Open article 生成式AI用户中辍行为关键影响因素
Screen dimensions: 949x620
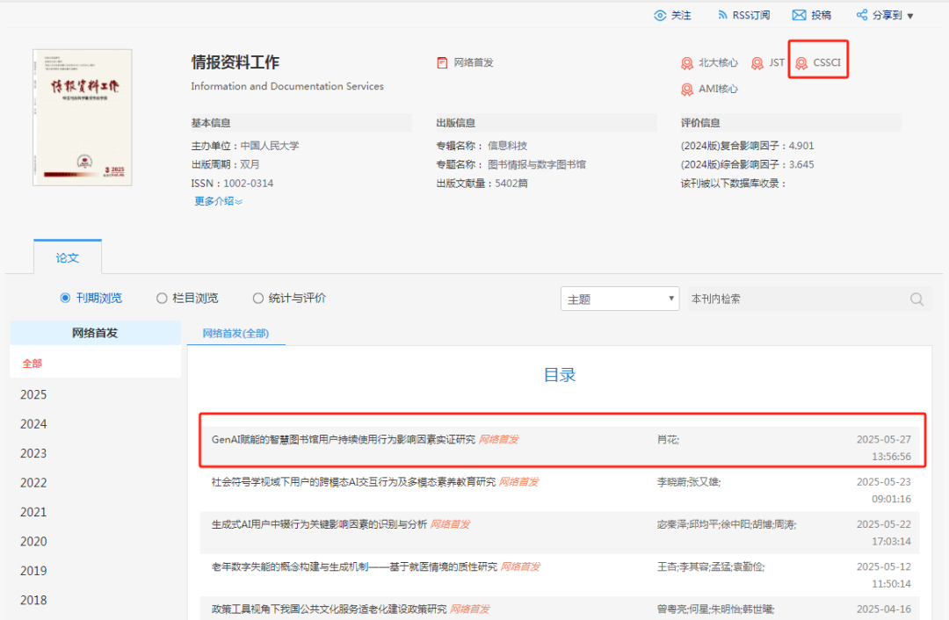[319, 524]
